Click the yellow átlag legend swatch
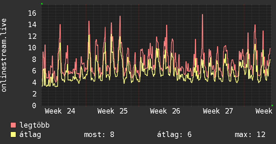Viewport: 276px width, 144px height. click(x=13, y=135)
